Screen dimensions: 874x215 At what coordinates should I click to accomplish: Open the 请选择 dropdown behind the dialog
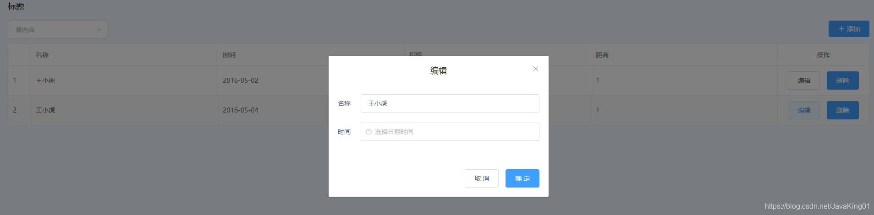pyautogui.click(x=57, y=30)
